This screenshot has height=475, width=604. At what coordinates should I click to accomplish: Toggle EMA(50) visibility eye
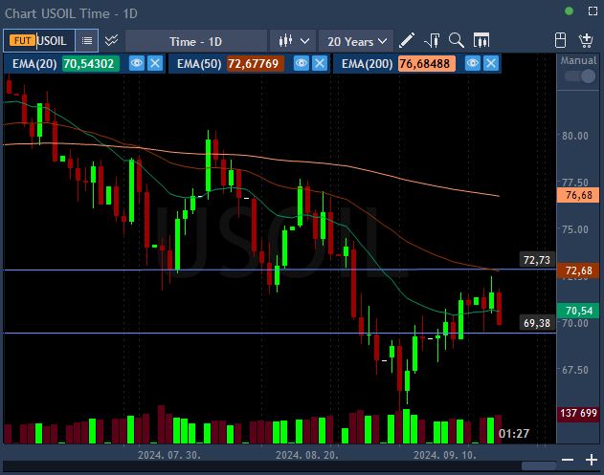point(302,63)
